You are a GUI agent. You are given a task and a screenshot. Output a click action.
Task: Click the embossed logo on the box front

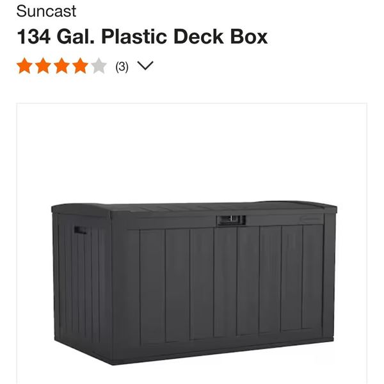point(311,218)
